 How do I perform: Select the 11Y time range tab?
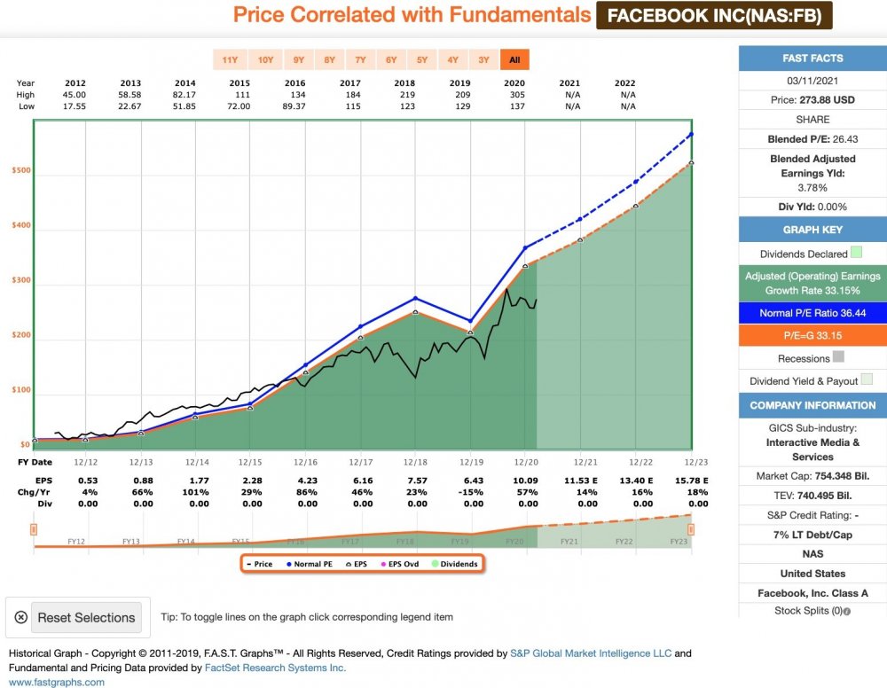(x=230, y=60)
